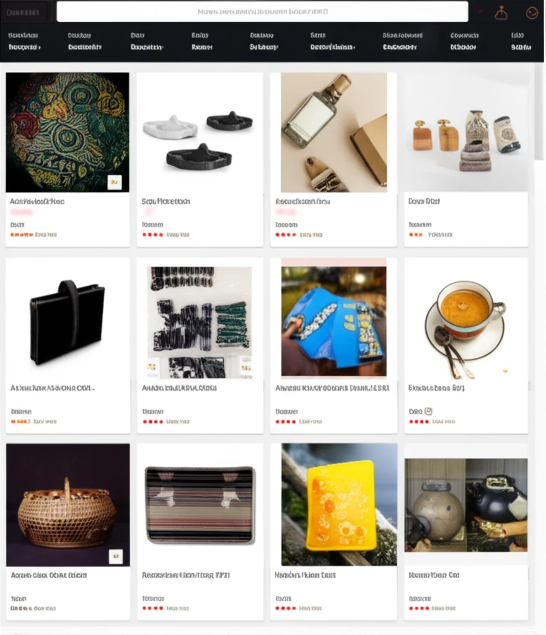Click the site logo in the top-left header
546x635 pixels.
23,12
